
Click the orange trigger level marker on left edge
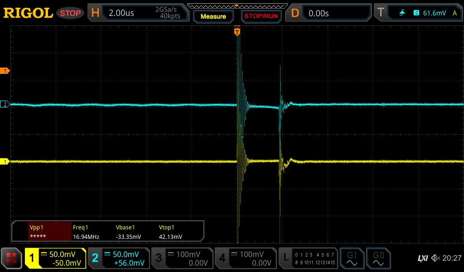(x=5, y=71)
